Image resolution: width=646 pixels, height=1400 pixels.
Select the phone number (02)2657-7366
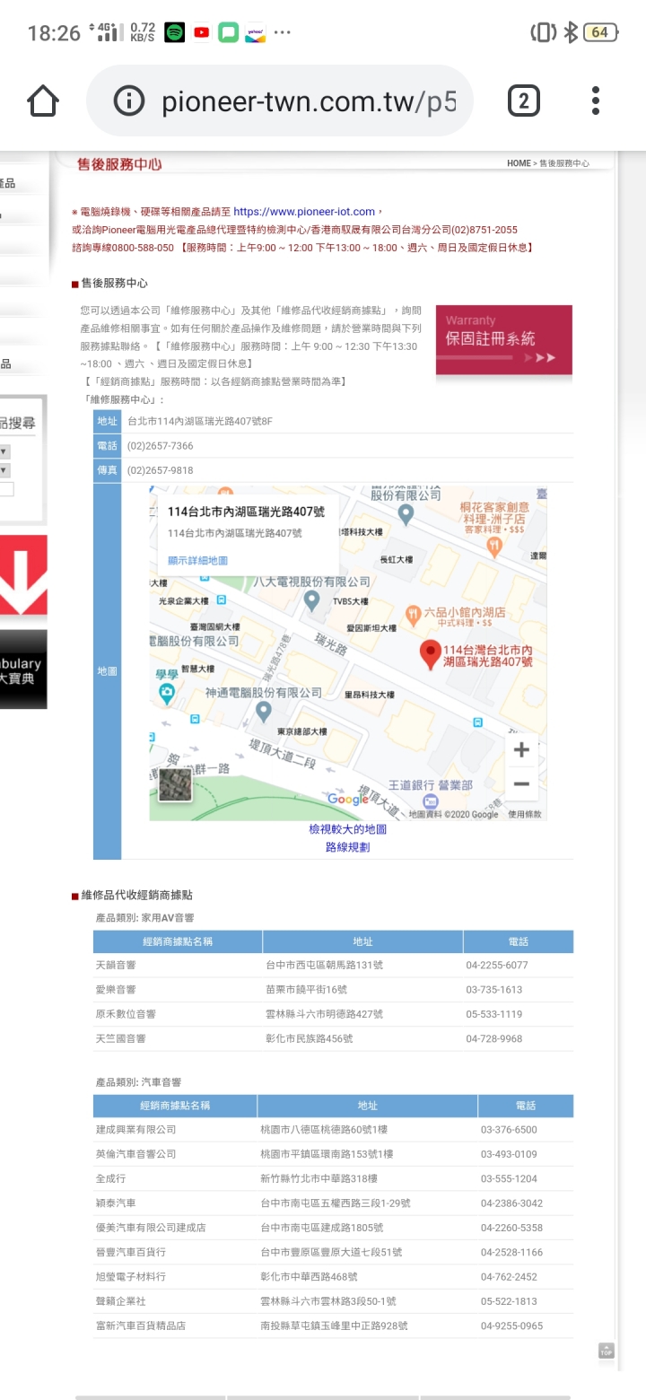[x=161, y=446]
